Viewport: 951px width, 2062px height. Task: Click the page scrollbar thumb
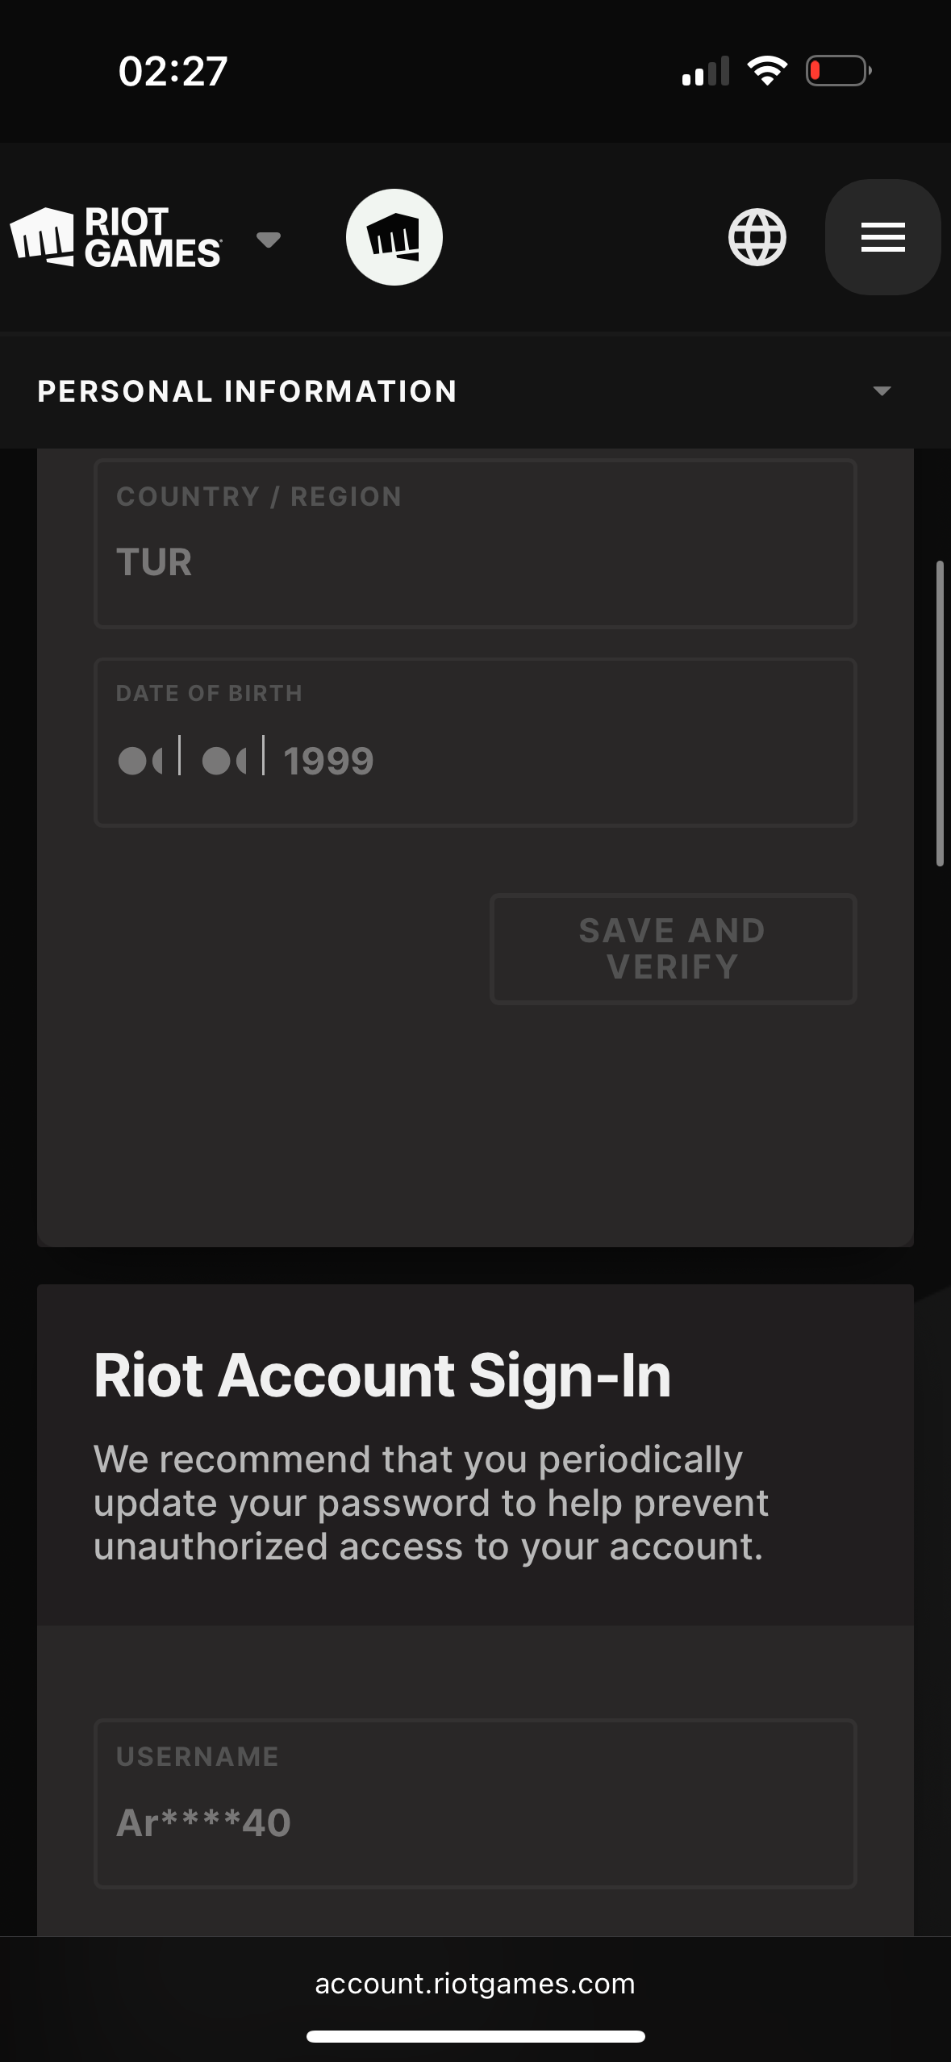(940, 713)
